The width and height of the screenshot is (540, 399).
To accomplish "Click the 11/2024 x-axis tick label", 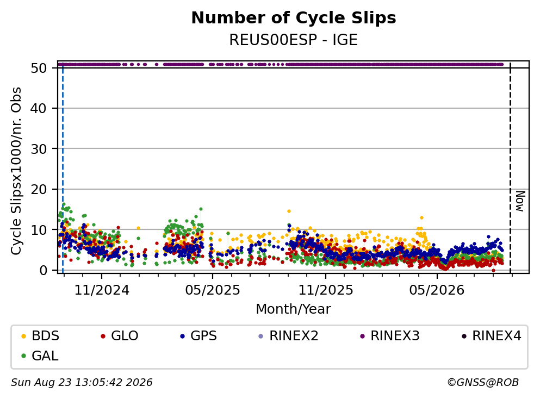I will click(x=102, y=290).
